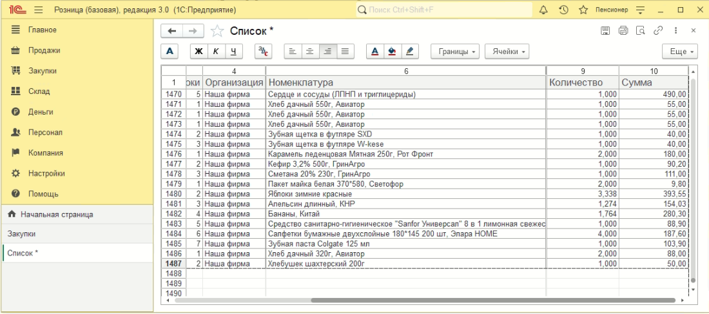
Task: Open the Главное section
Action: point(77,30)
